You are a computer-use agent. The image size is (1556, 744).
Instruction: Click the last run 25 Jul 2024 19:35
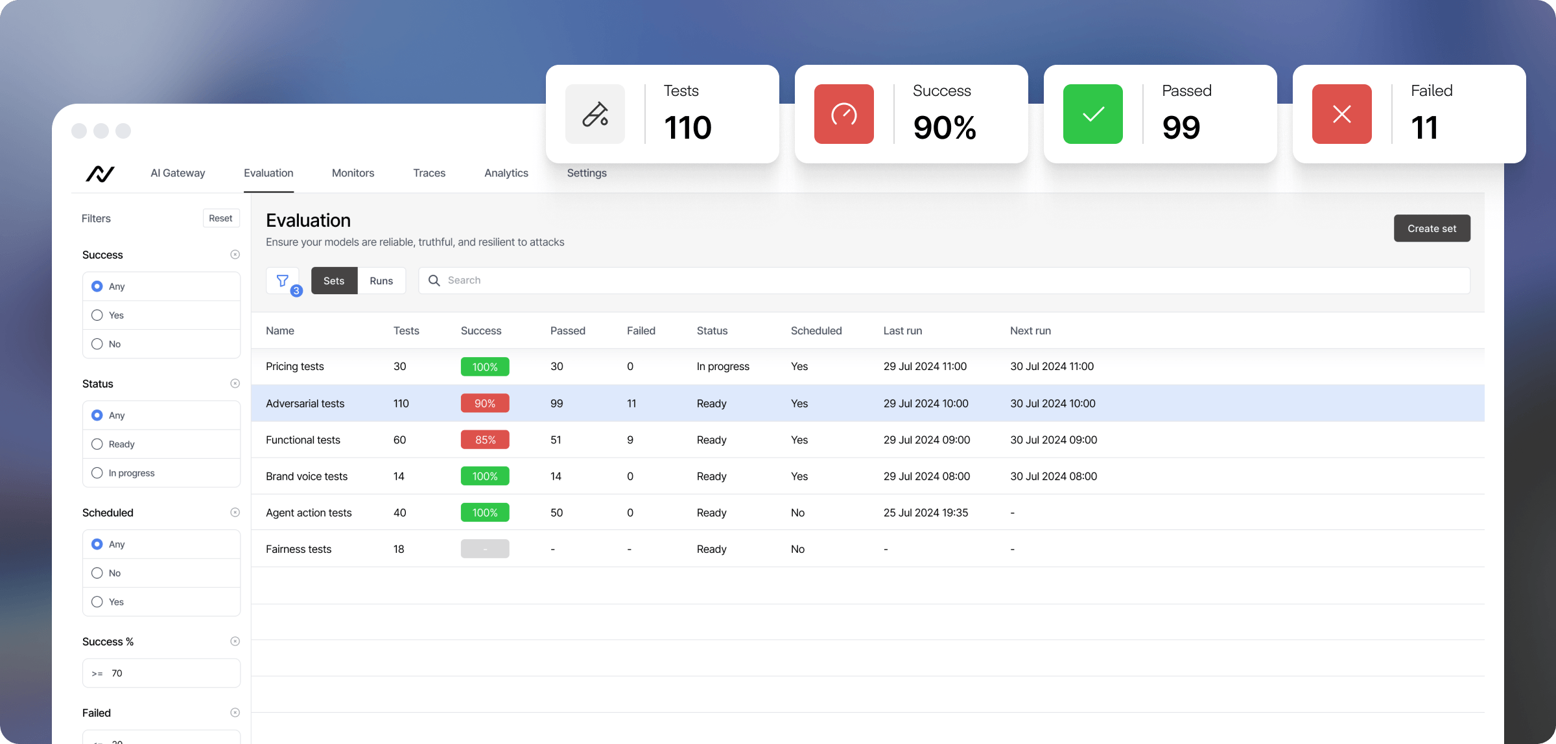point(926,513)
